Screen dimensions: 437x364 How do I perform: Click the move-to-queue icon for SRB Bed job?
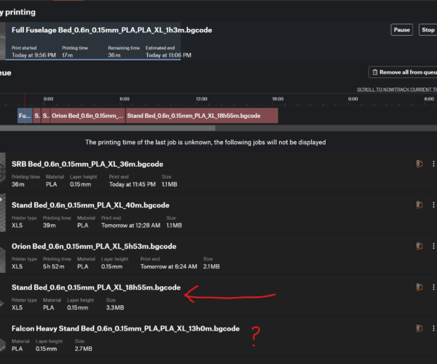pos(420,164)
